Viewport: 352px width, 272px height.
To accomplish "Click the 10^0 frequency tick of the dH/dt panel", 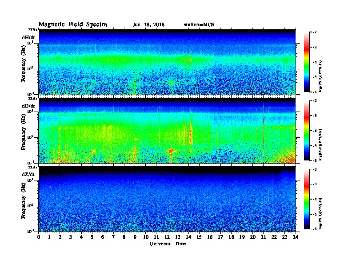I will click(30, 69).
